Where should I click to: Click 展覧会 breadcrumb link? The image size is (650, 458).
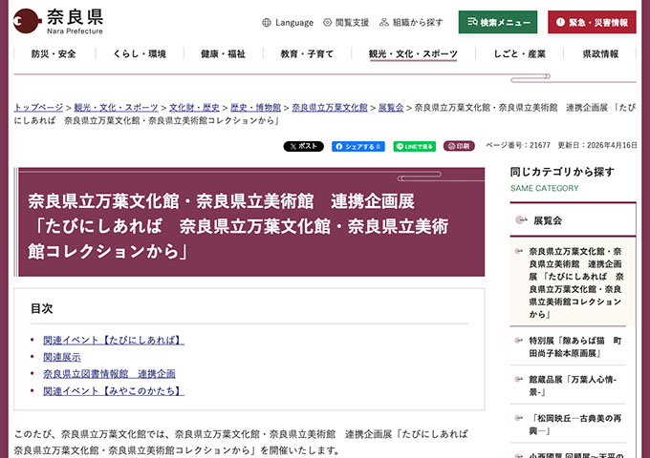tap(391, 108)
